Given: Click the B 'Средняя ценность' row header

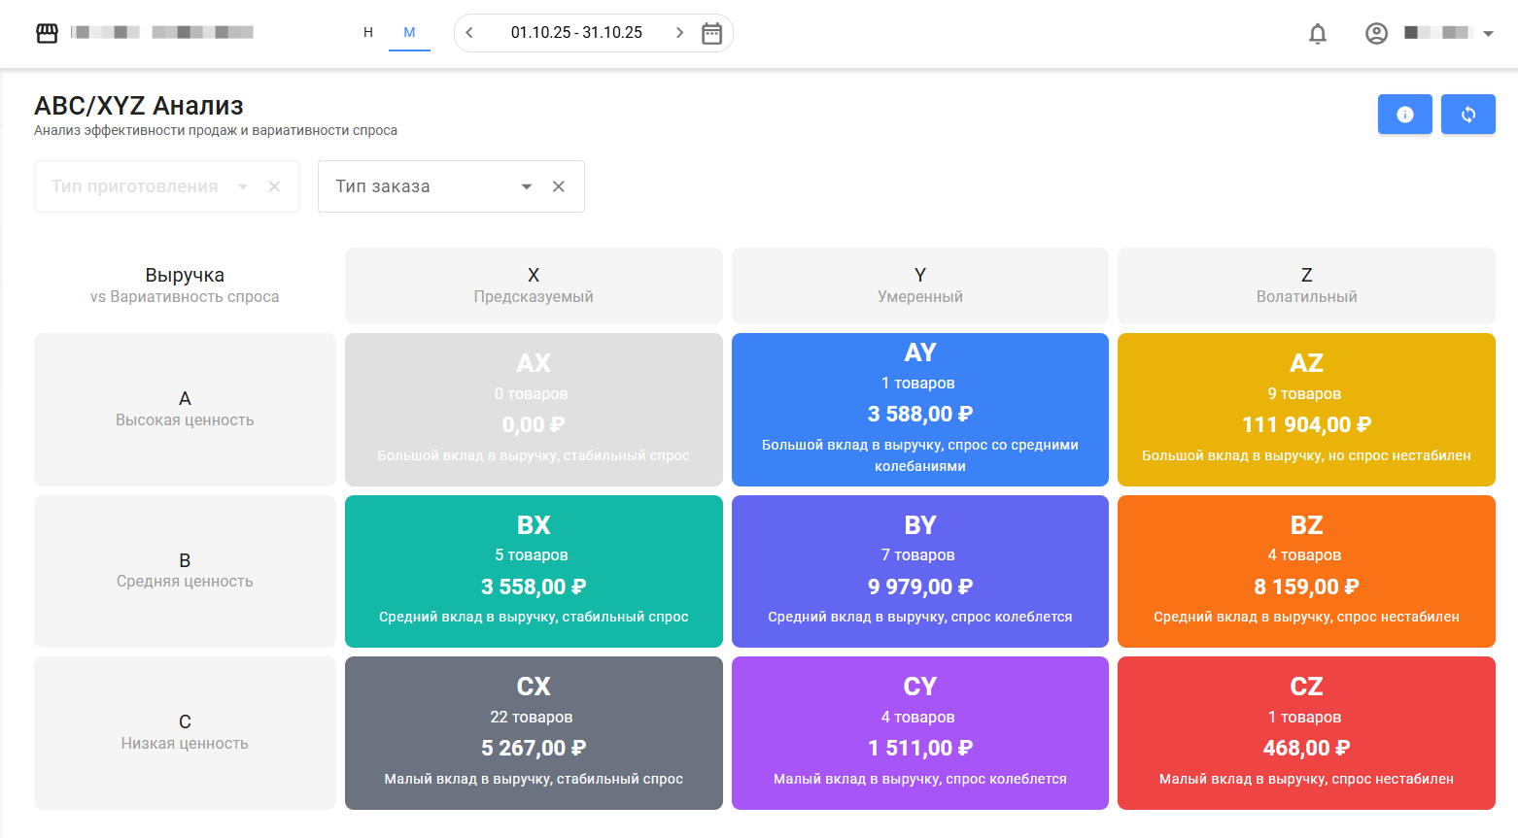Looking at the screenshot, I should pyautogui.click(x=185, y=571).
